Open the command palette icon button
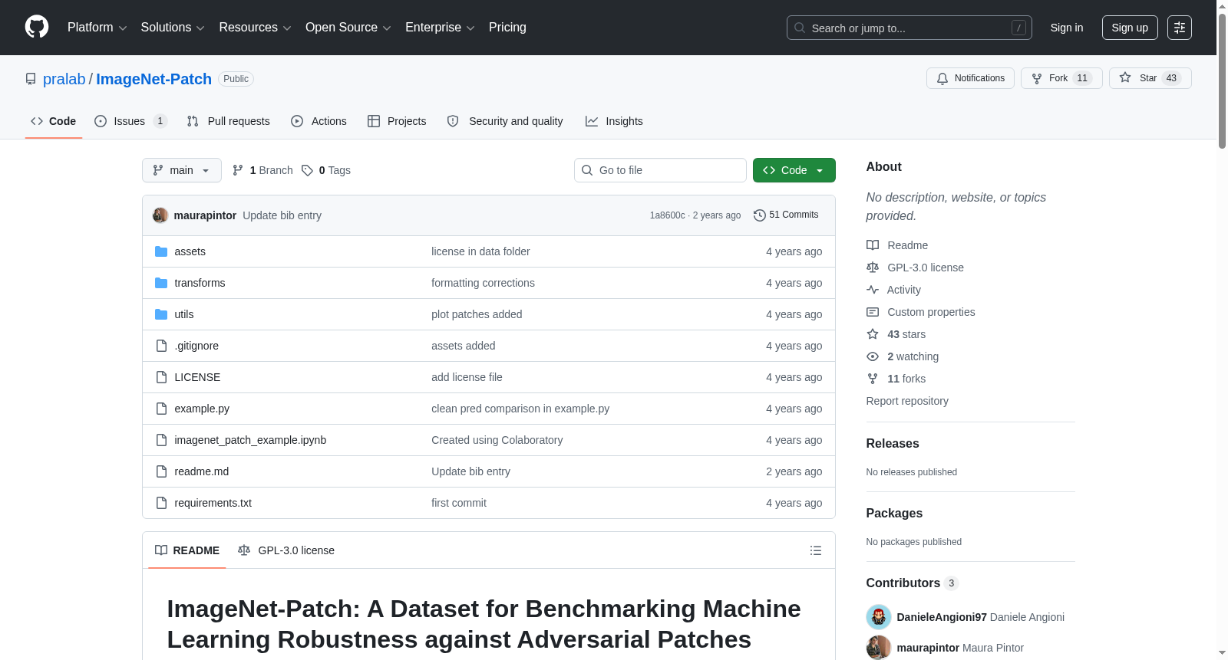 [1180, 28]
